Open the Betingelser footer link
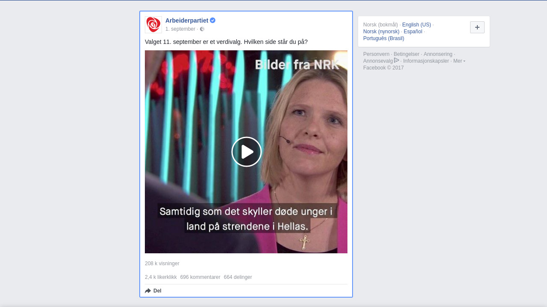 coord(406,54)
